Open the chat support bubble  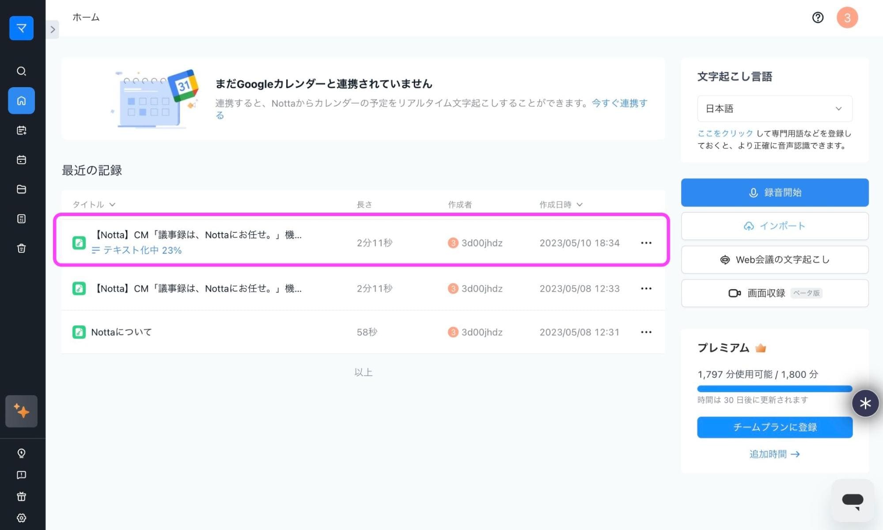[x=853, y=501]
